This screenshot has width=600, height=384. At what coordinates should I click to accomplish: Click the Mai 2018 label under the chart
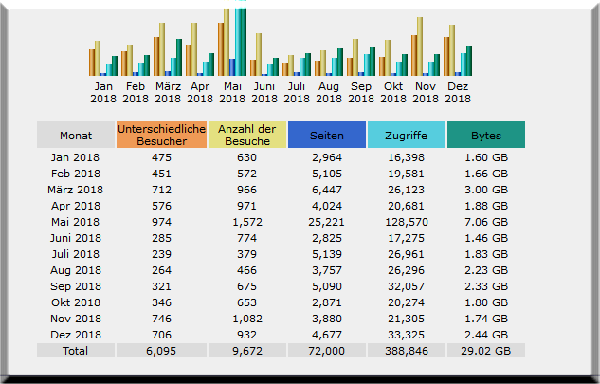tap(232, 92)
